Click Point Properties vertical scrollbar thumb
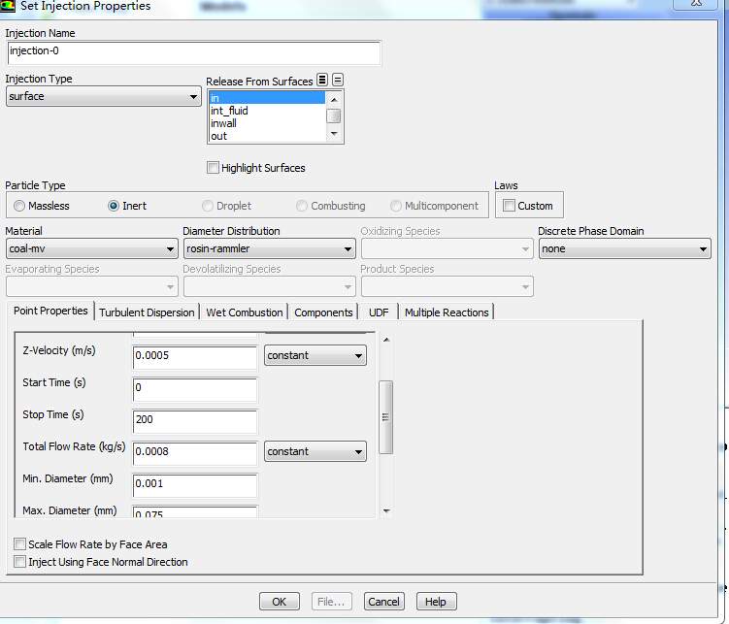Screen dimensions: 729x624 386,416
